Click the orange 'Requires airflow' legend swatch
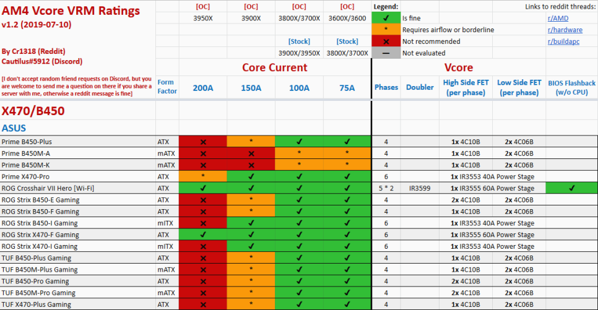 pyautogui.click(x=386, y=30)
